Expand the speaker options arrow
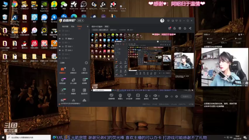This screenshot has height=140, width=249. [x=159, y=96]
